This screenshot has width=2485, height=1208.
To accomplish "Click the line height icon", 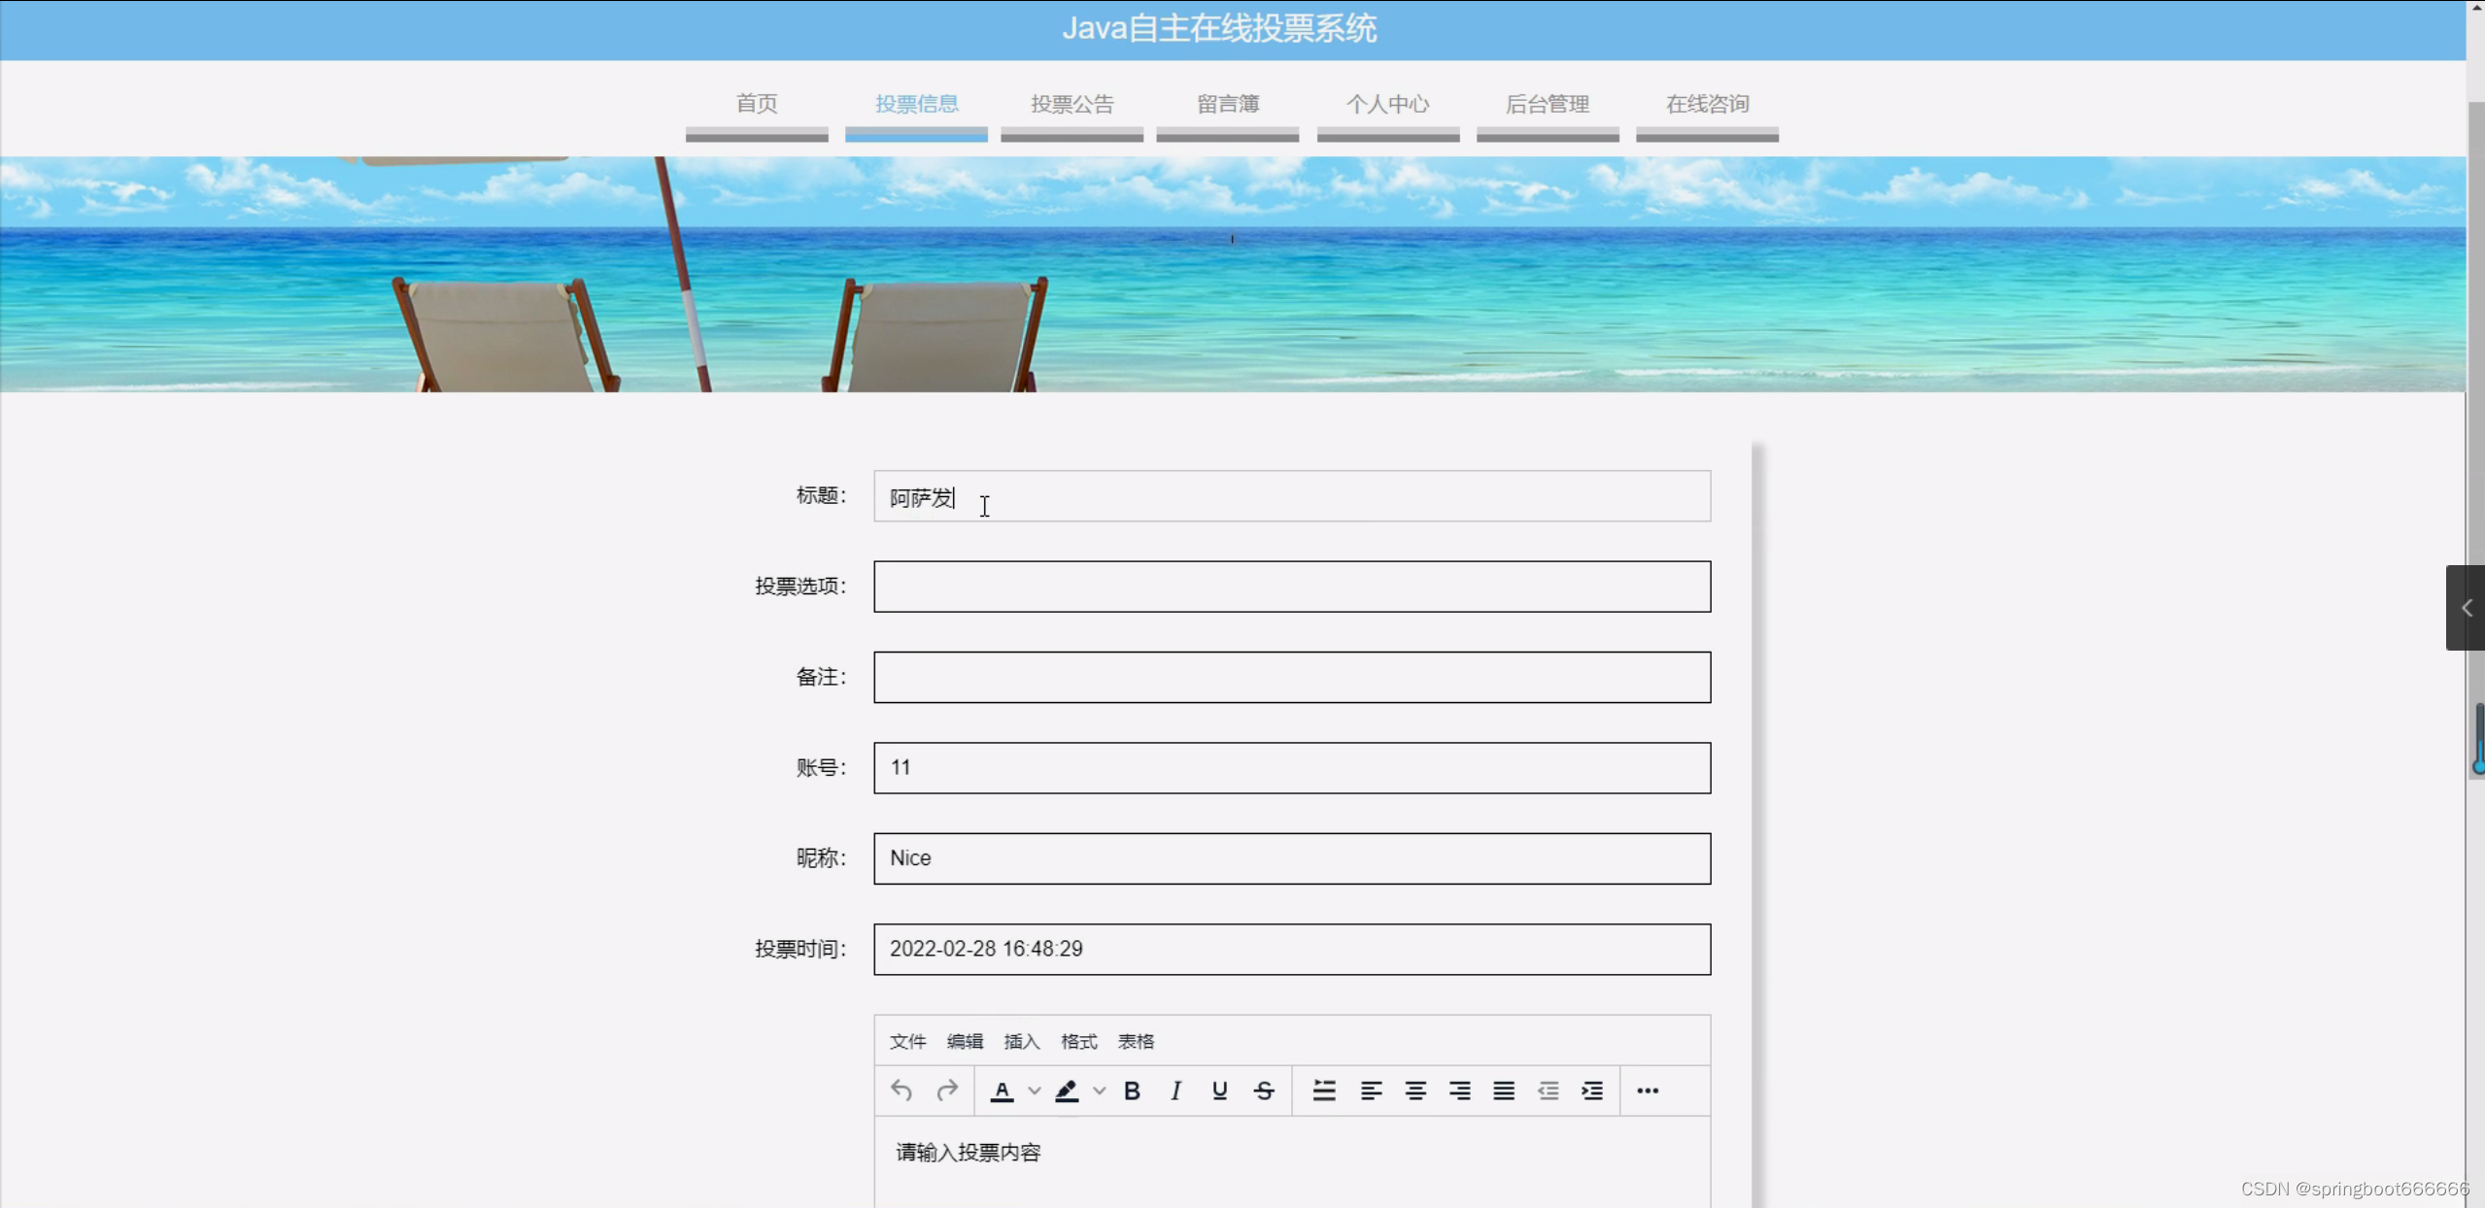I will (x=1323, y=1091).
